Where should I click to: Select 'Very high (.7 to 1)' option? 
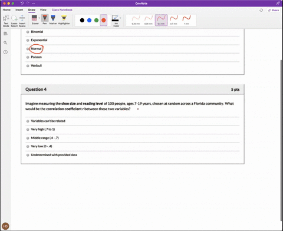[x=28, y=130]
